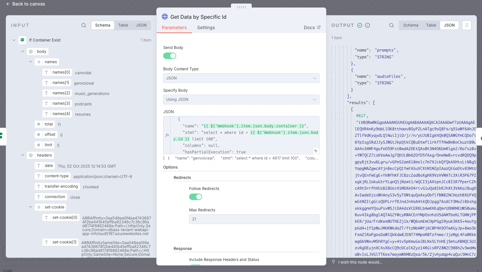
Task: Turn off the Follow Redirects toggle
Action: (196, 197)
